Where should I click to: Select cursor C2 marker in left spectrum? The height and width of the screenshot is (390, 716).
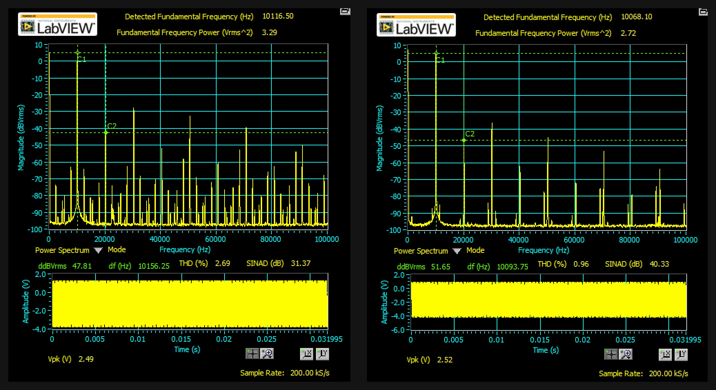point(106,133)
